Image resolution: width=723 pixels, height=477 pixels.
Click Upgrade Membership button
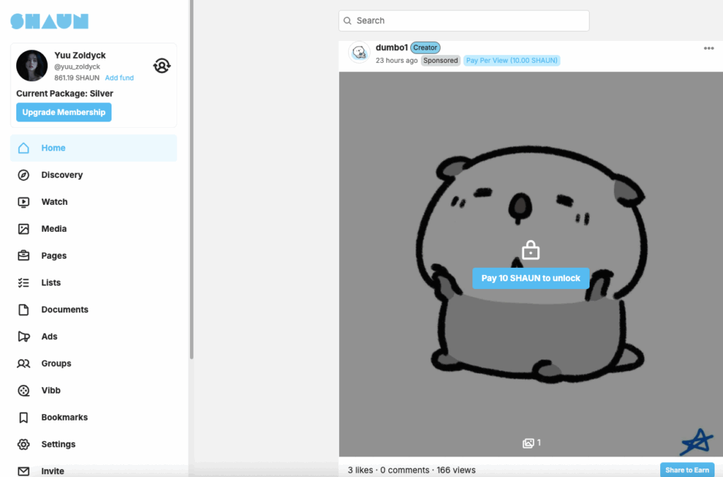point(64,112)
